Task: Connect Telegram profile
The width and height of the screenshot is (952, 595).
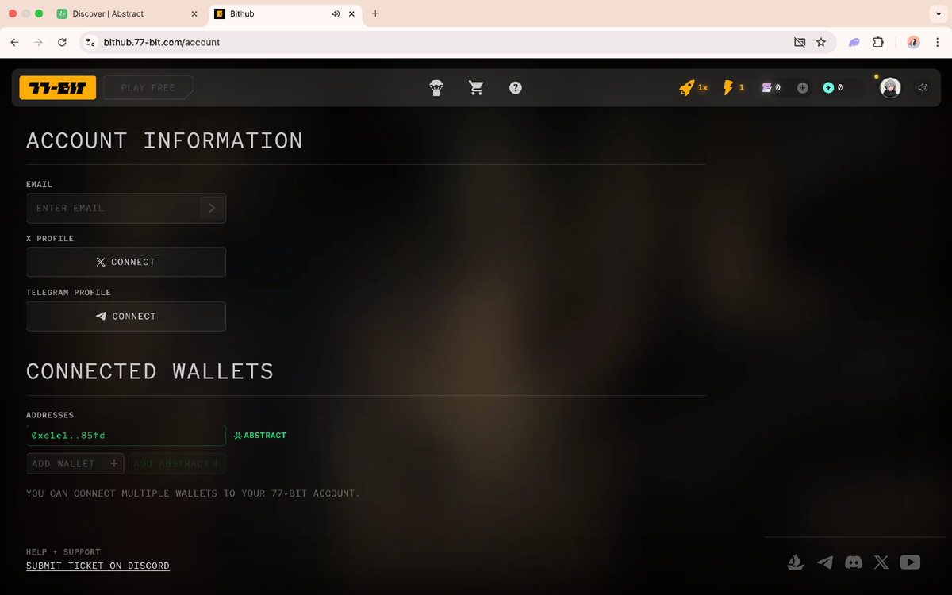Action: pyautogui.click(x=126, y=316)
